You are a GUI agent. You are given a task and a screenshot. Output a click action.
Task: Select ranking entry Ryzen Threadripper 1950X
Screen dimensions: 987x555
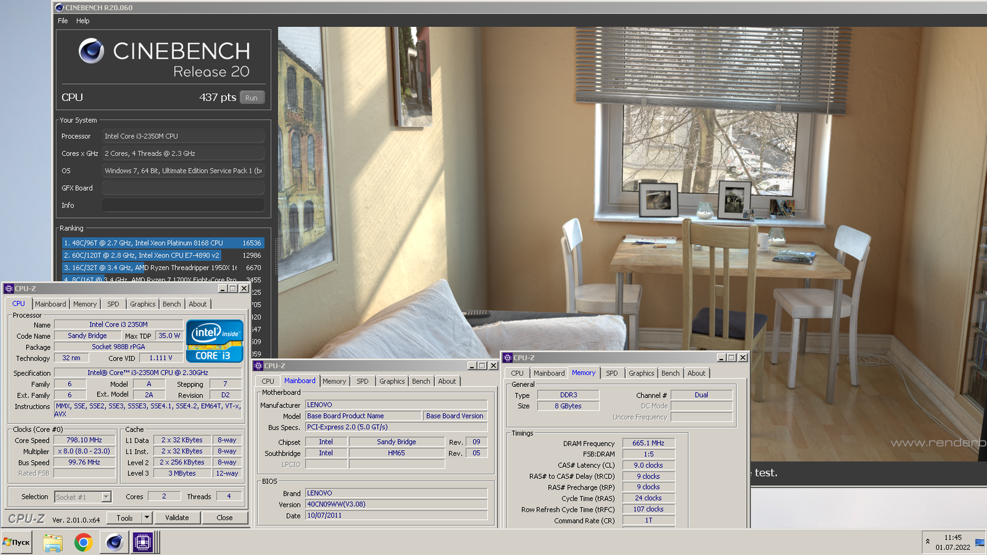click(x=162, y=267)
